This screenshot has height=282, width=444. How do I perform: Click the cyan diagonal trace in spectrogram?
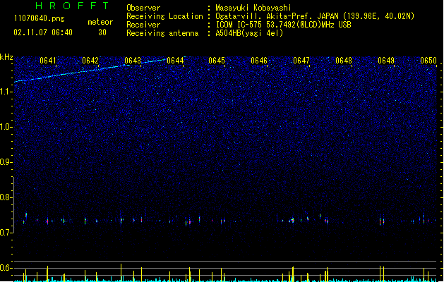point(90,70)
